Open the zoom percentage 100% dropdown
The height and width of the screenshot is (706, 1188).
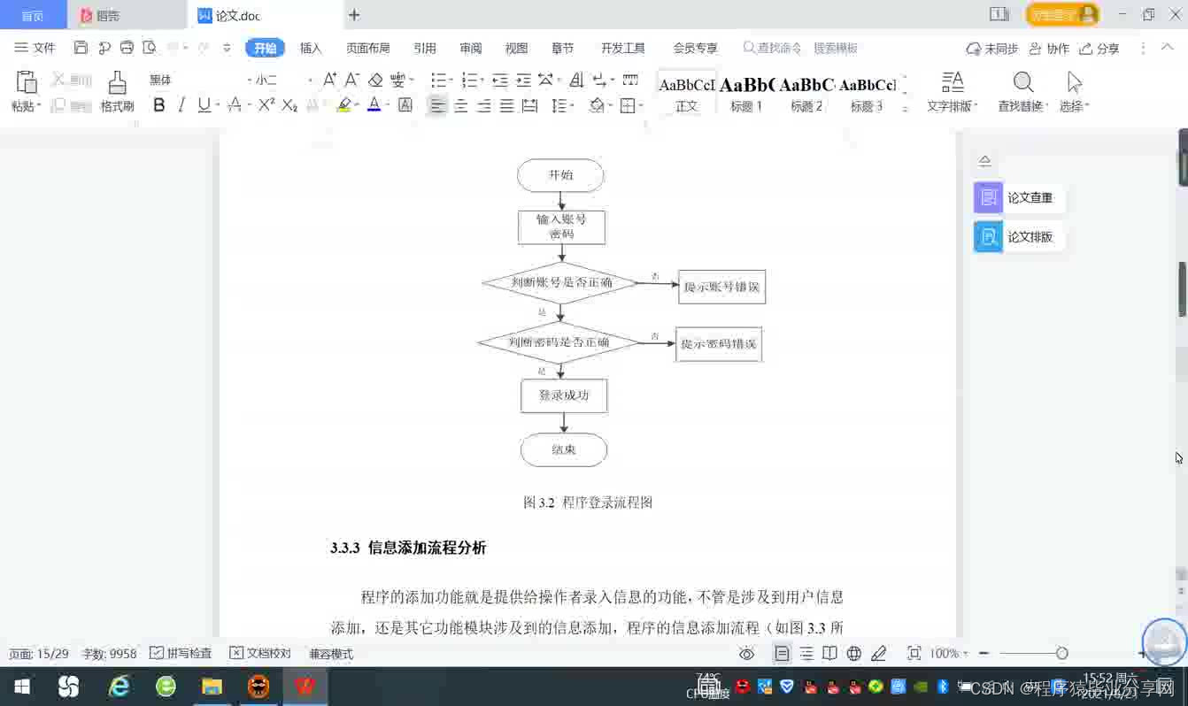click(x=948, y=654)
